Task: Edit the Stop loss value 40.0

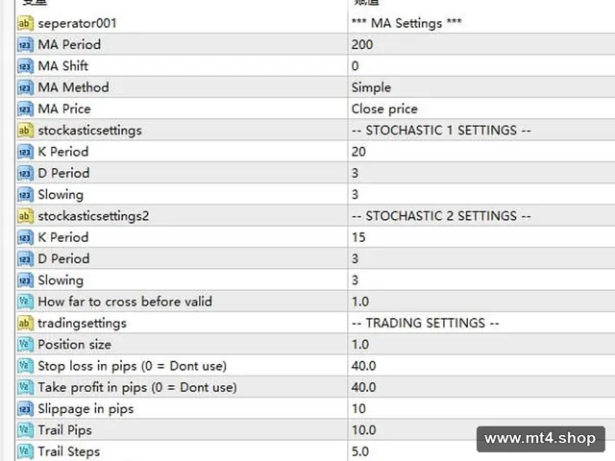Action: [x=481, y=366]
